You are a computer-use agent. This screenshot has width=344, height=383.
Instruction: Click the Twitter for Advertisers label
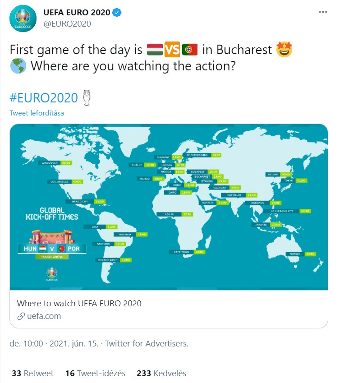pyautogui.click(x=125, y=343)
